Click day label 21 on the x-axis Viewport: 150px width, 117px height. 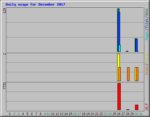pyautogui.click(x=97, y=114)
